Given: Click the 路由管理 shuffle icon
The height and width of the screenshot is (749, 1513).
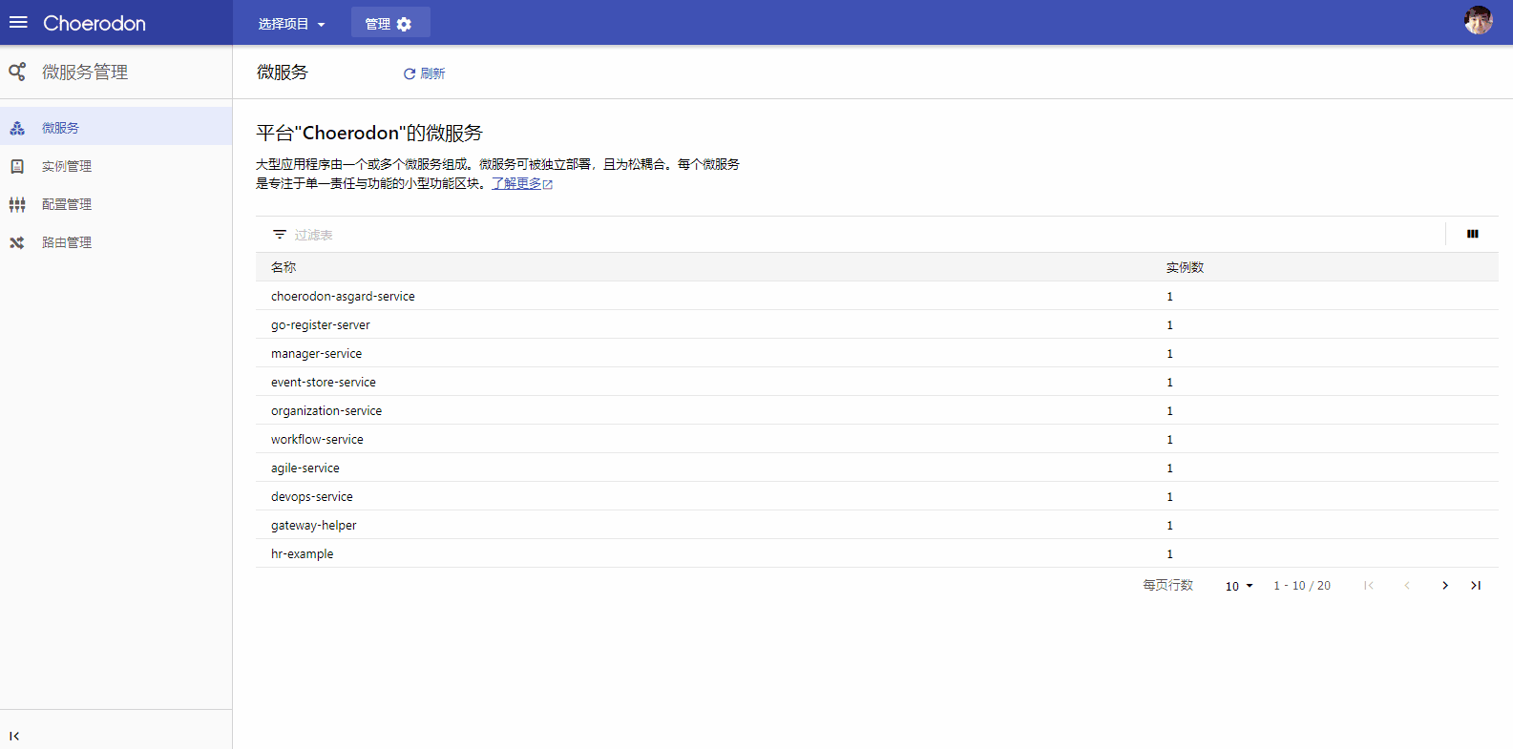Looking at the screenshot, I should (17, 242).
